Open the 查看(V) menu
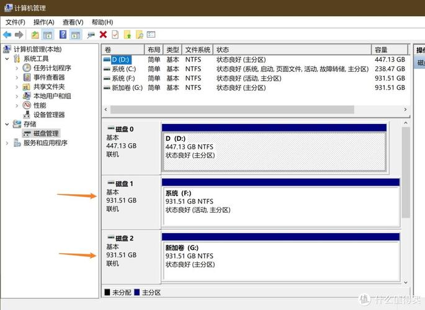The width and height of the screenshot is (425, 310). 73,22
